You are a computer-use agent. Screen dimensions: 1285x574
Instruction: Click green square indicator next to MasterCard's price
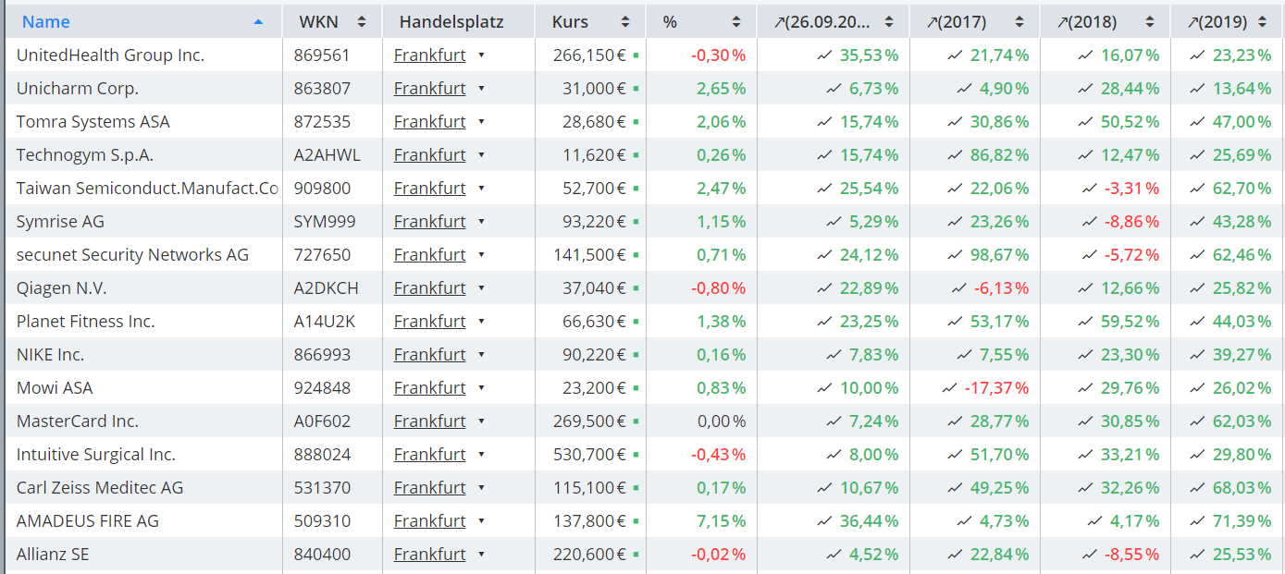pyautogui.click(x=636, y=421)
